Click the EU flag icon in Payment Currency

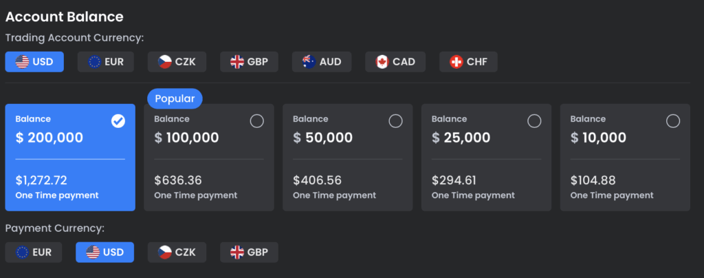22,252
